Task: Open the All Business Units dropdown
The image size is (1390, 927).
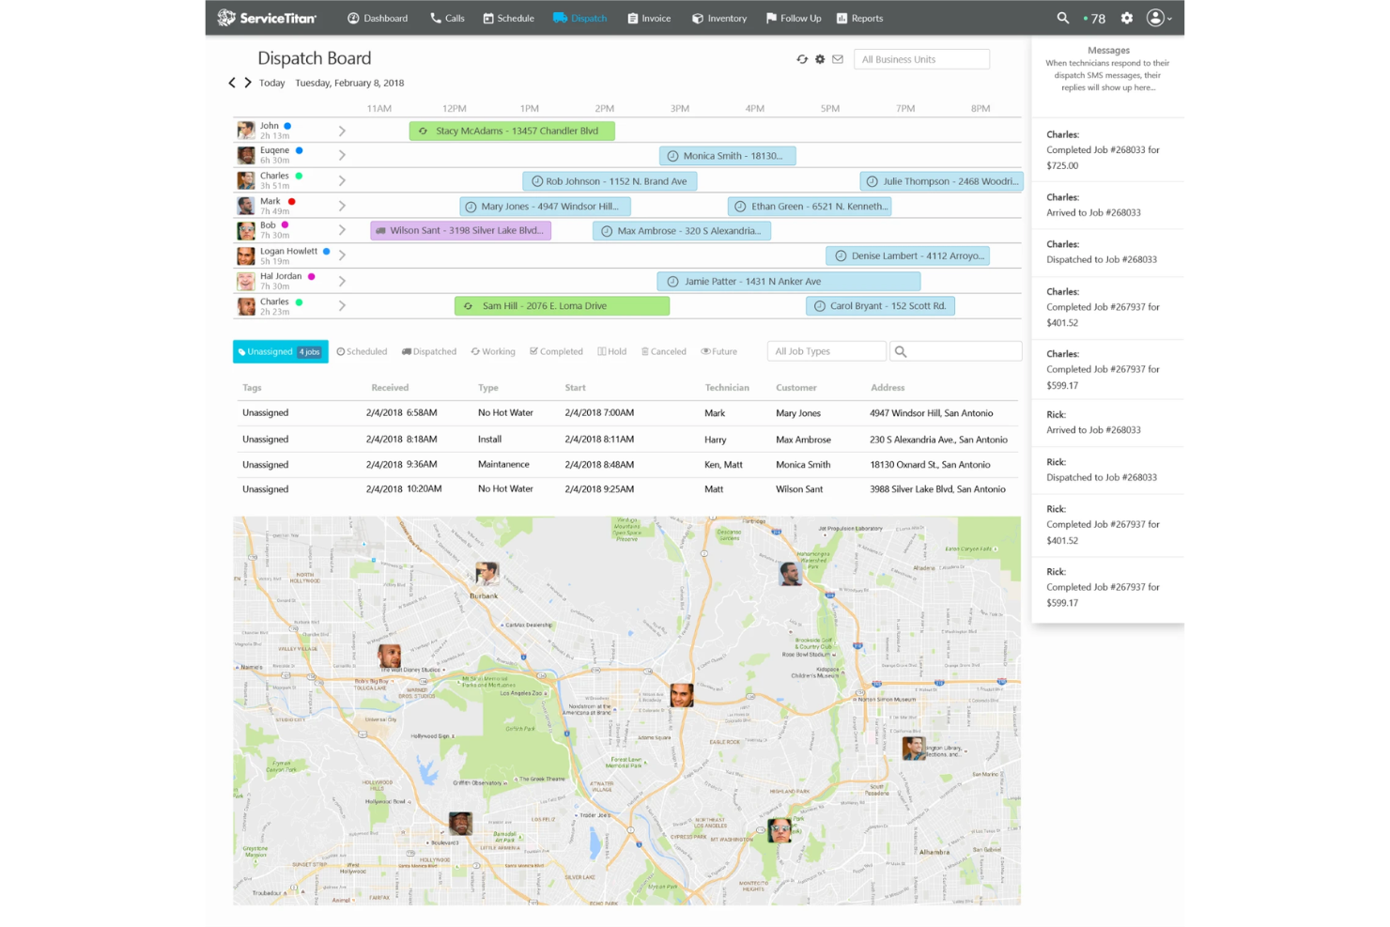Action: click(x=921, y=58)
